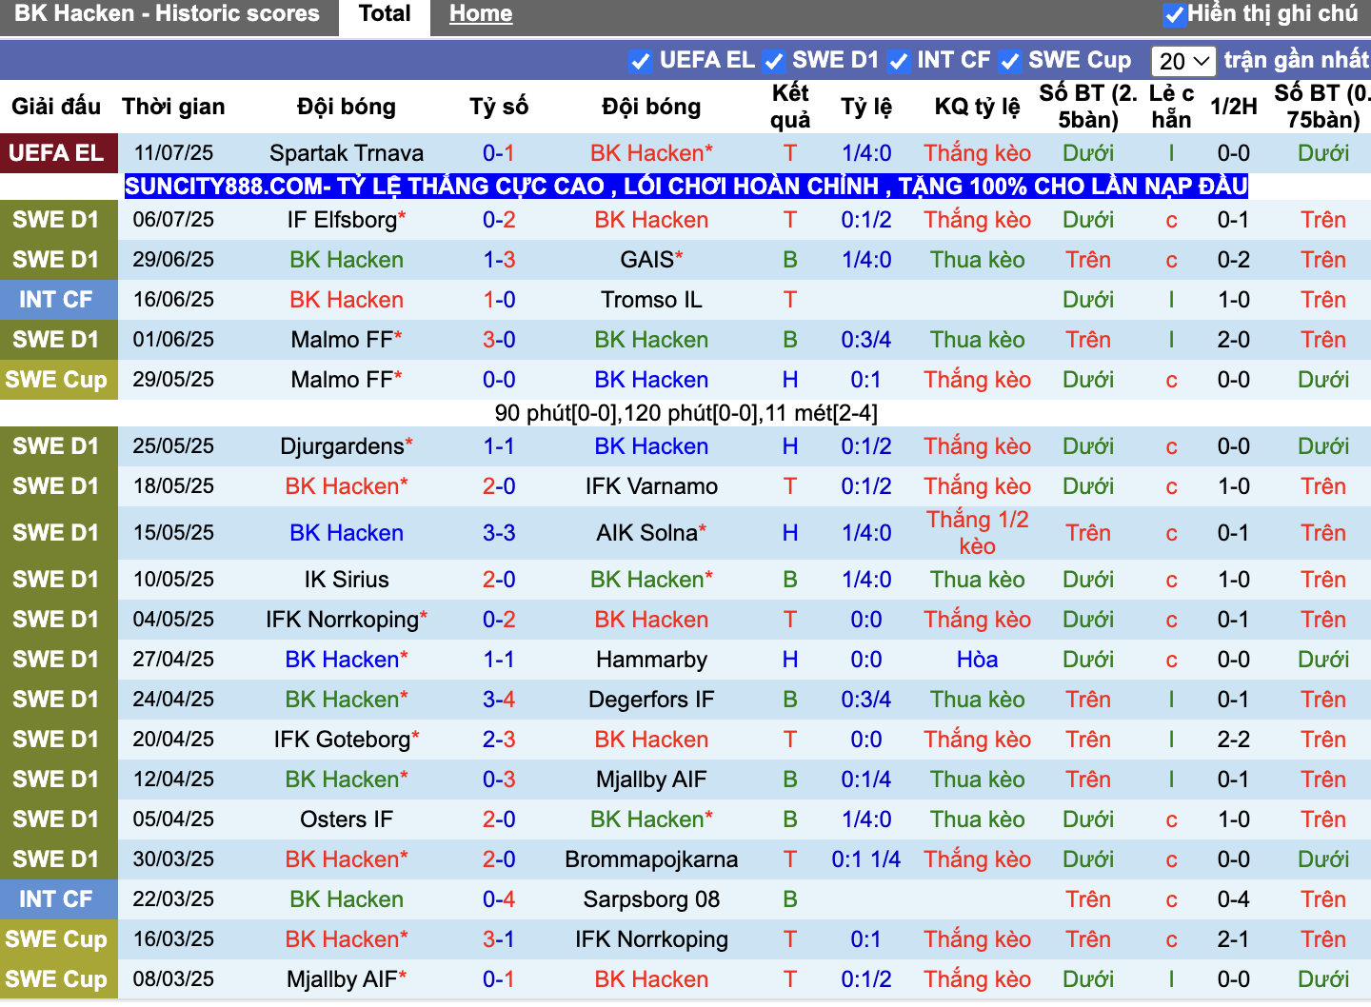Click the 0-4 score against Sarpsborg 08
The width and height of the screenshot is (1371, 1007).
pos(499,899)
